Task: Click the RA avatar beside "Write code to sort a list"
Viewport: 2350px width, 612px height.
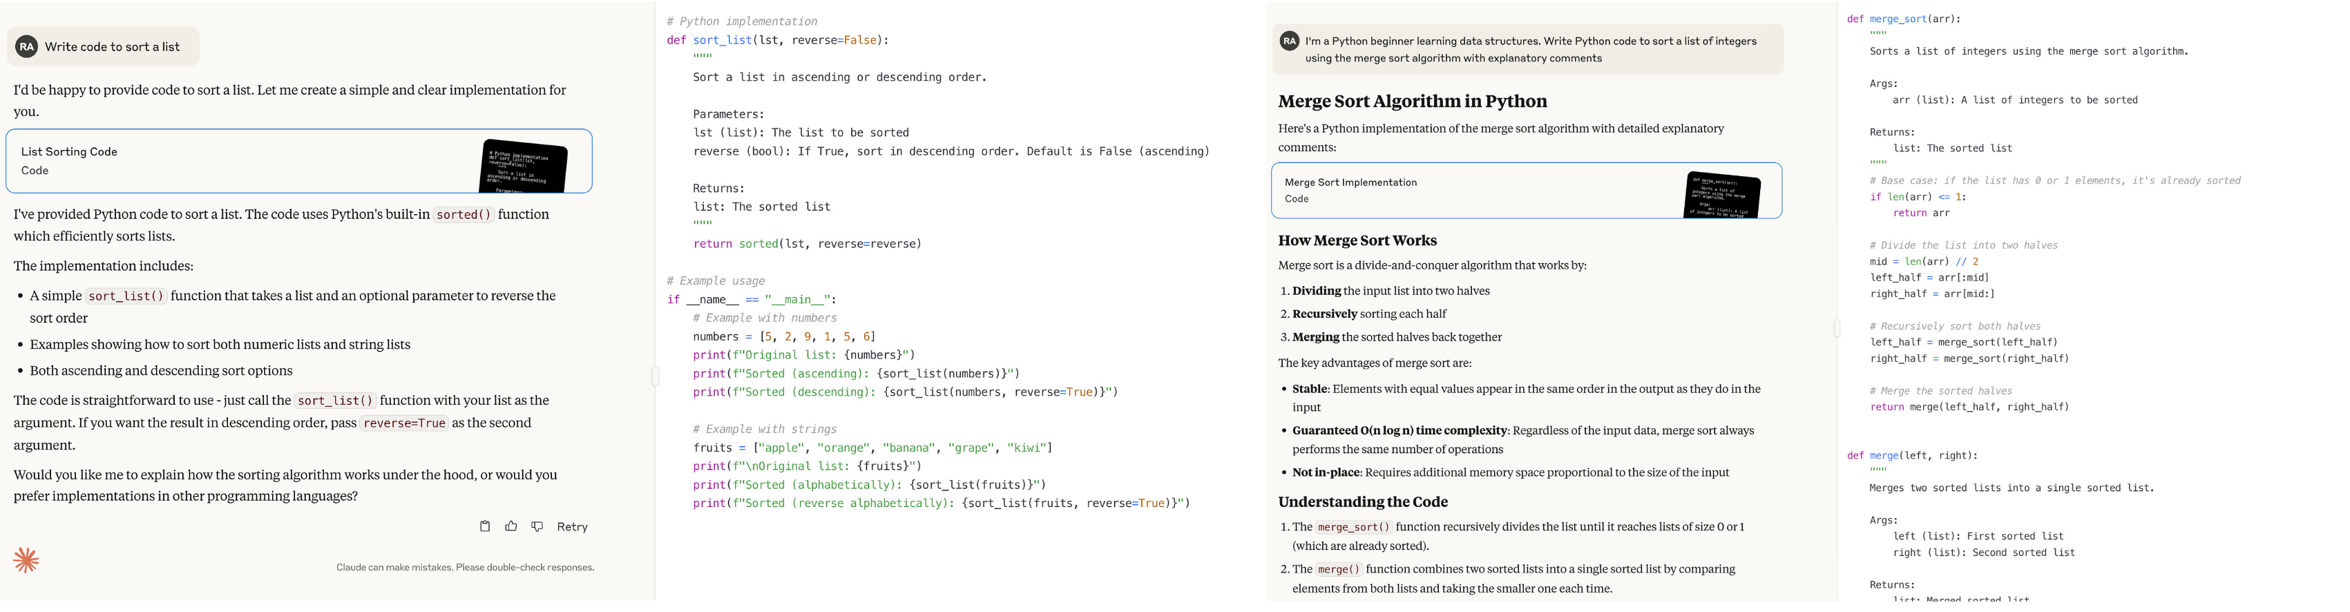Action: coord(26,46)
